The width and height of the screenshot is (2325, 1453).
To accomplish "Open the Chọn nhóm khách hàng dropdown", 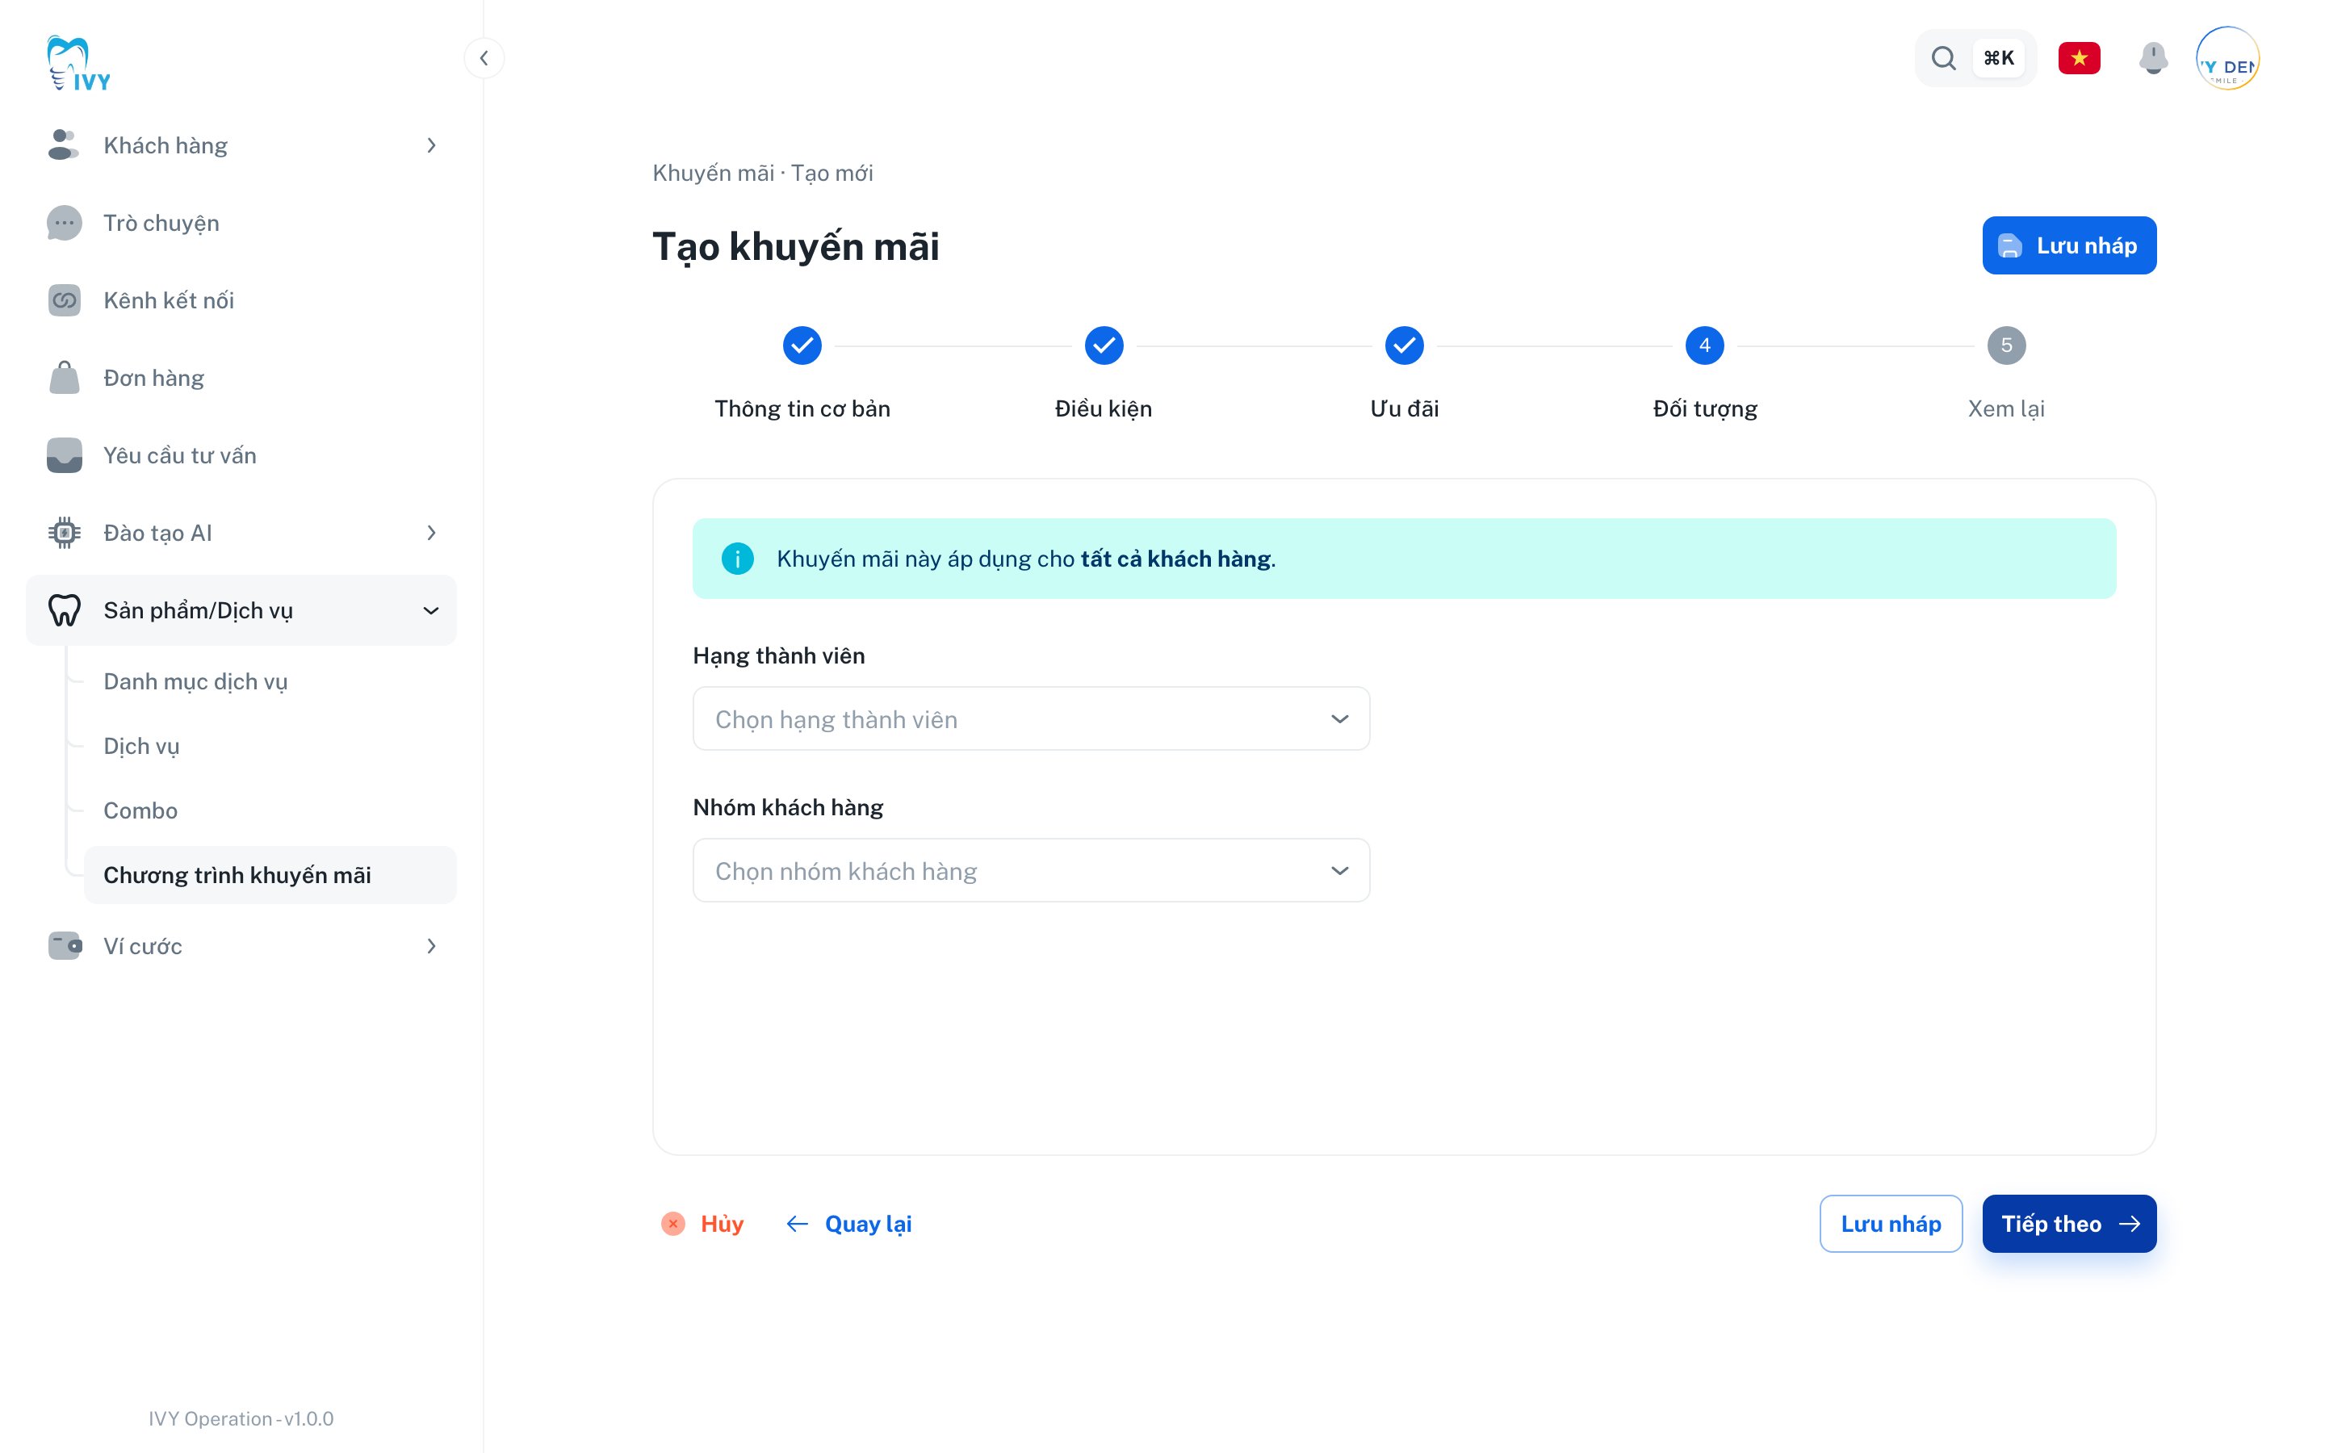I will [1031, 871].
